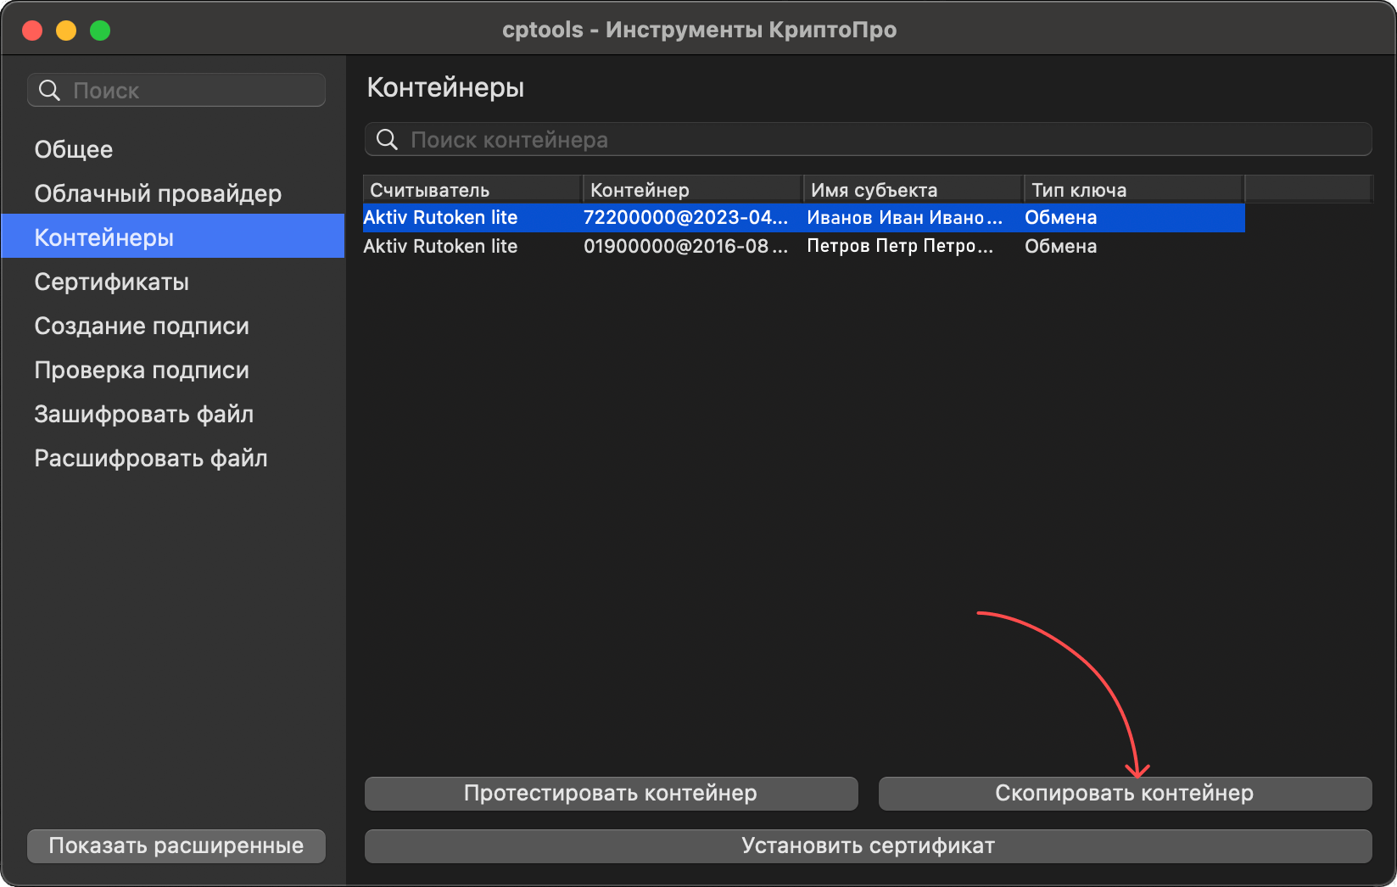
Task: Click Показать расширенные button
Action: tap(176, 846)
